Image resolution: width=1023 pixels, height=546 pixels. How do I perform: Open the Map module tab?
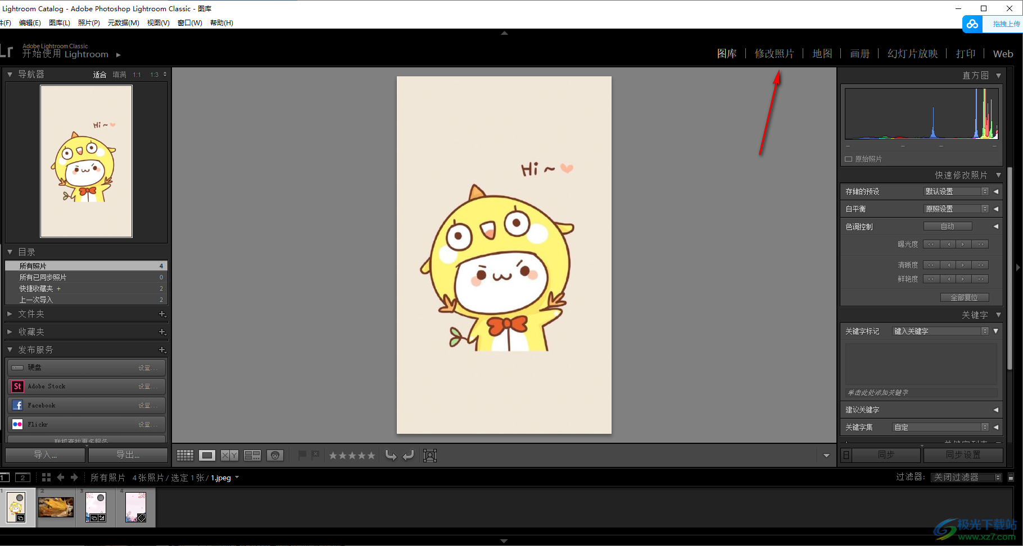click(822, 54)
